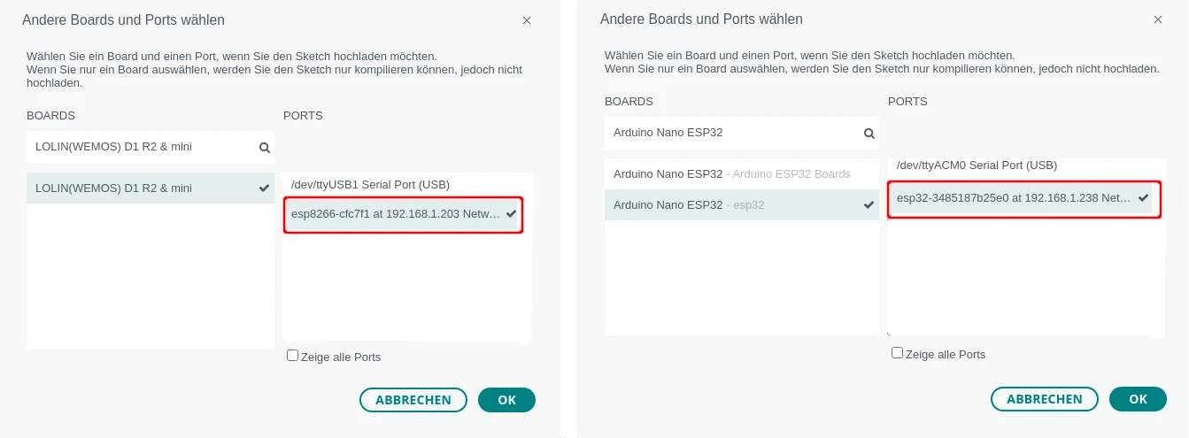Click the LOLIN(WEMOS) board search field
This screenshot has height=438, width=1189.
(x=142, y=148)
